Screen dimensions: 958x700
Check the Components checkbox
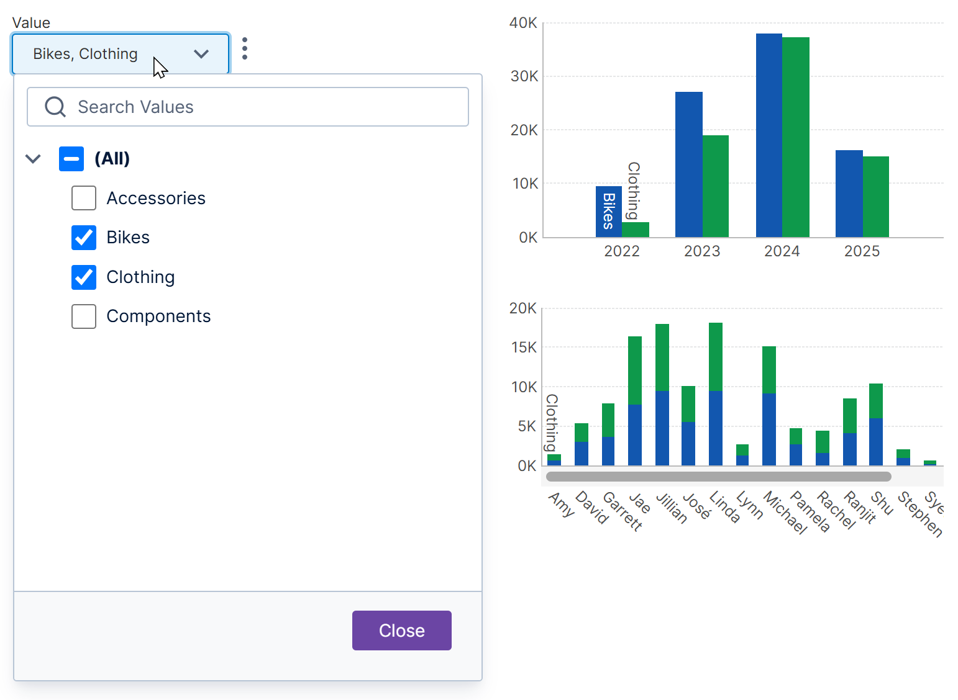[84, 316]
